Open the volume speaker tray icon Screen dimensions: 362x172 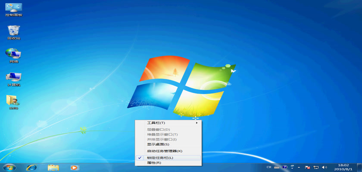tap(324, 167)
